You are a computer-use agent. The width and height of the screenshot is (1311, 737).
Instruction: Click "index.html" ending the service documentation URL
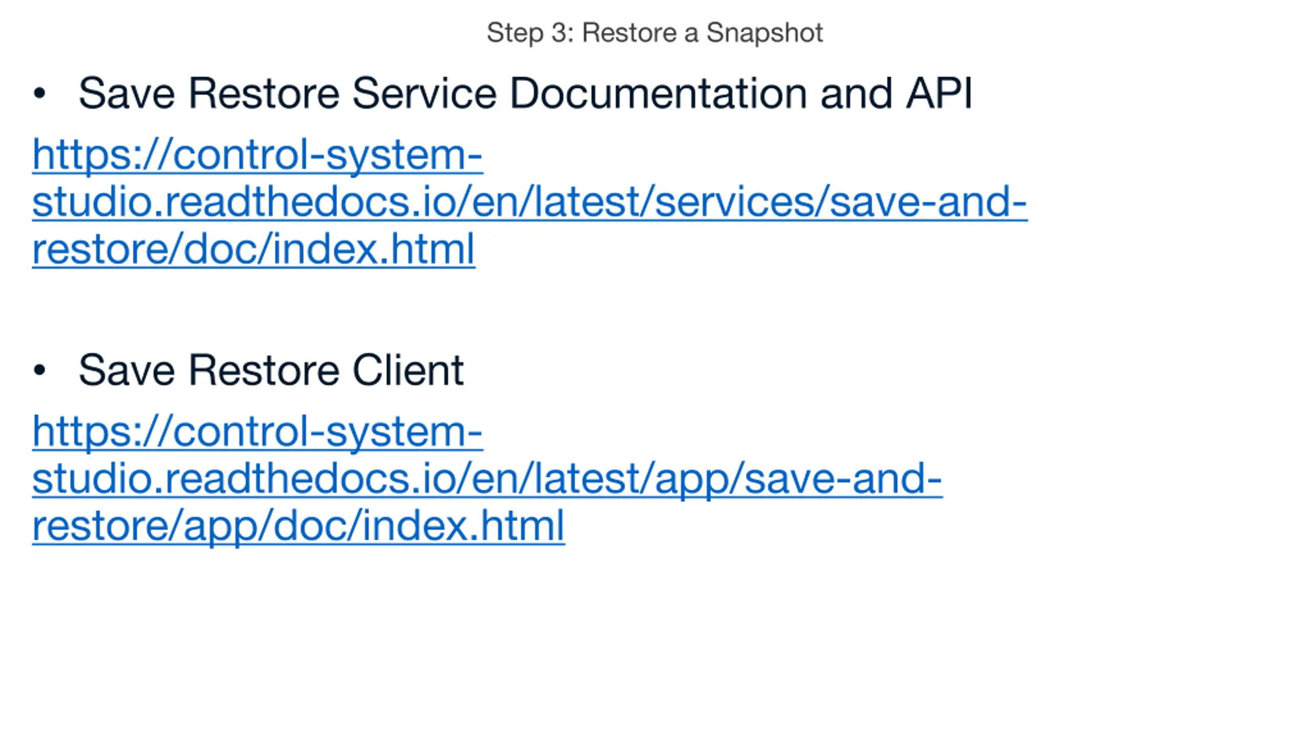pos(373,249)
